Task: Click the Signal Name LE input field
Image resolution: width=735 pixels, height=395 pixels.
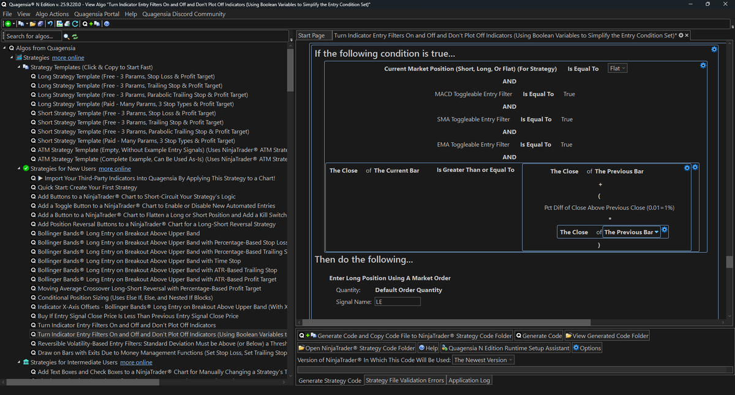Action: click(x=397, y=302)
